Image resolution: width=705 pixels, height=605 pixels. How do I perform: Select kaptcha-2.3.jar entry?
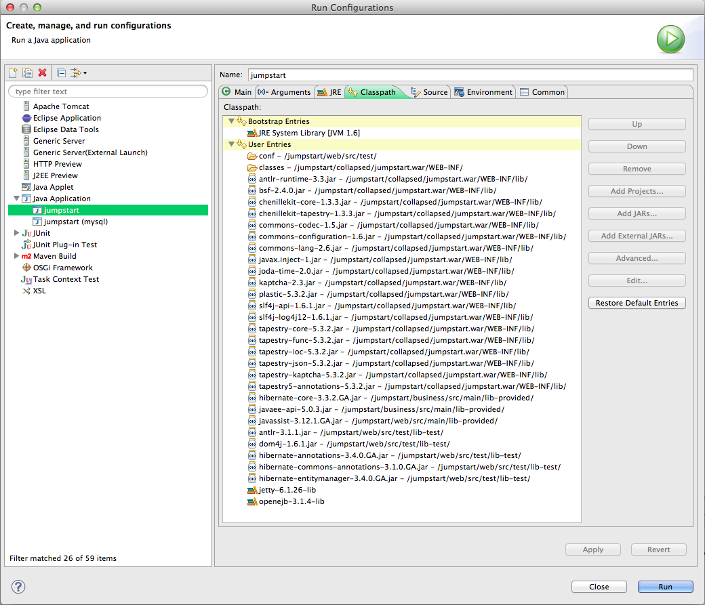(377, 283)
